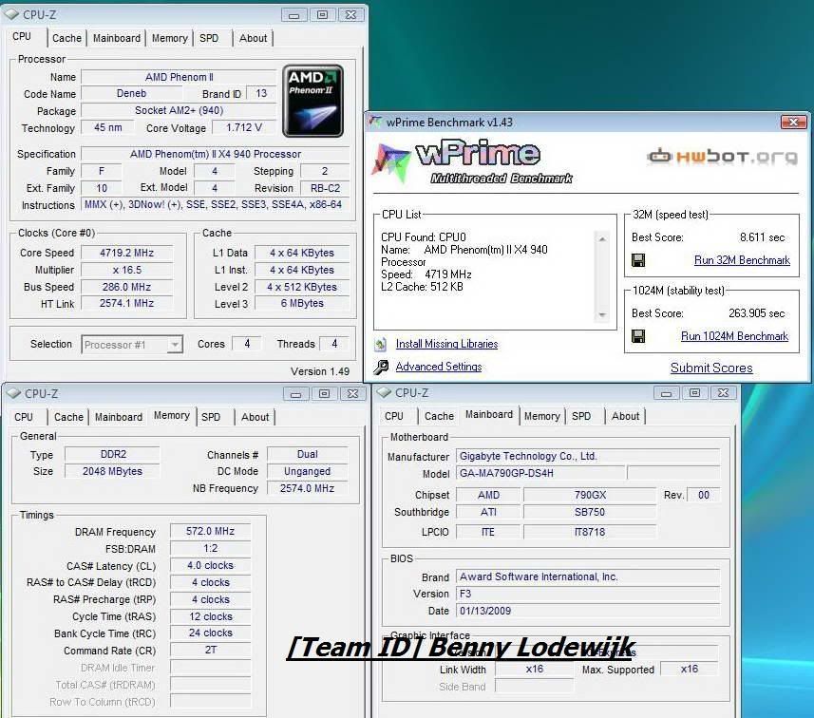This screenshot has height=718, width=814.
Task: Close the wPrime Benchmark window
Action: click(794, 122)
